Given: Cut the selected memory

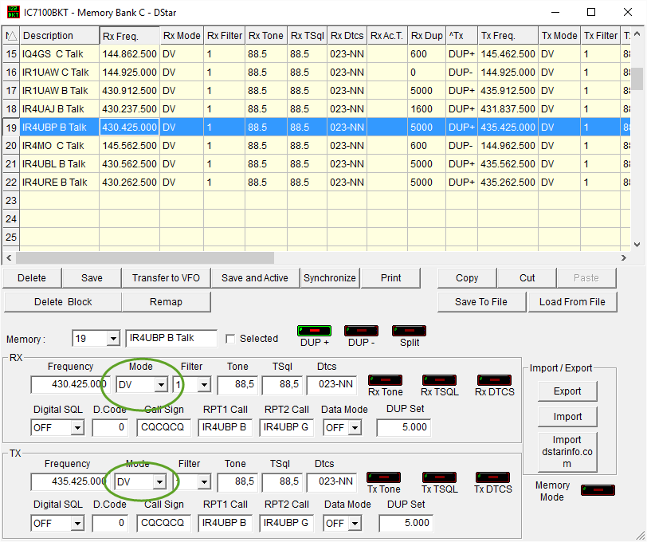Looking at the screenshot, I should click(x=527, y=278).
